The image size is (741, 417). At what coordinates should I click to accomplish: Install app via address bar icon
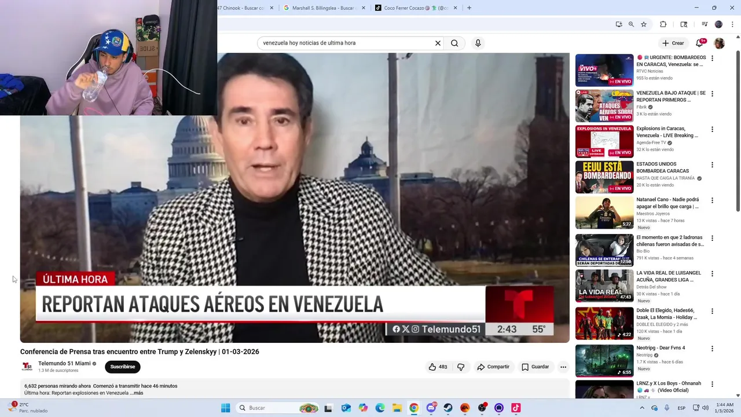point(619,24)
